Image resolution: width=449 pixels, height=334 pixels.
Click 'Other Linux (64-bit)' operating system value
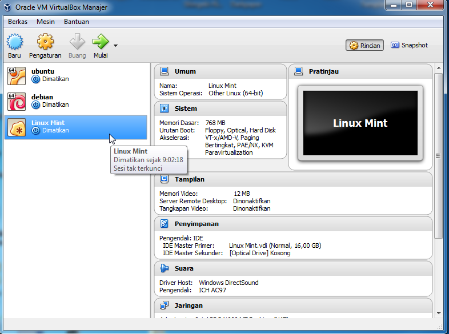[236, 93]
